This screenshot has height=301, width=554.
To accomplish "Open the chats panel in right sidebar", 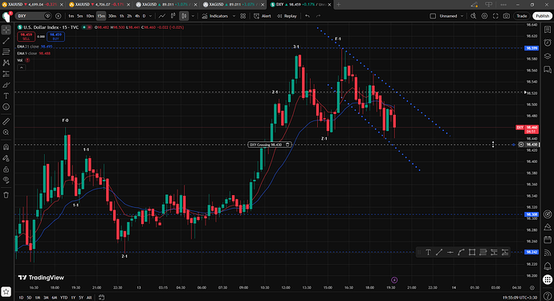I will pos(548,69).
